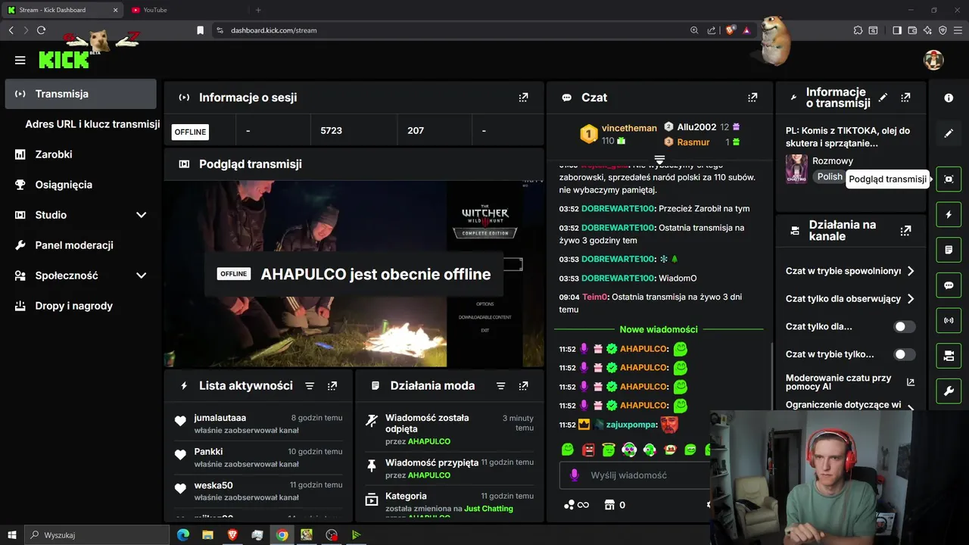Click the Wyszukaj taskbar search box
The image size is (969, 545).
click(97, 535)
